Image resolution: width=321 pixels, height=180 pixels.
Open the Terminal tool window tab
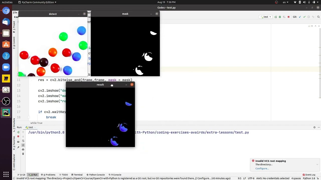point(77,175)
